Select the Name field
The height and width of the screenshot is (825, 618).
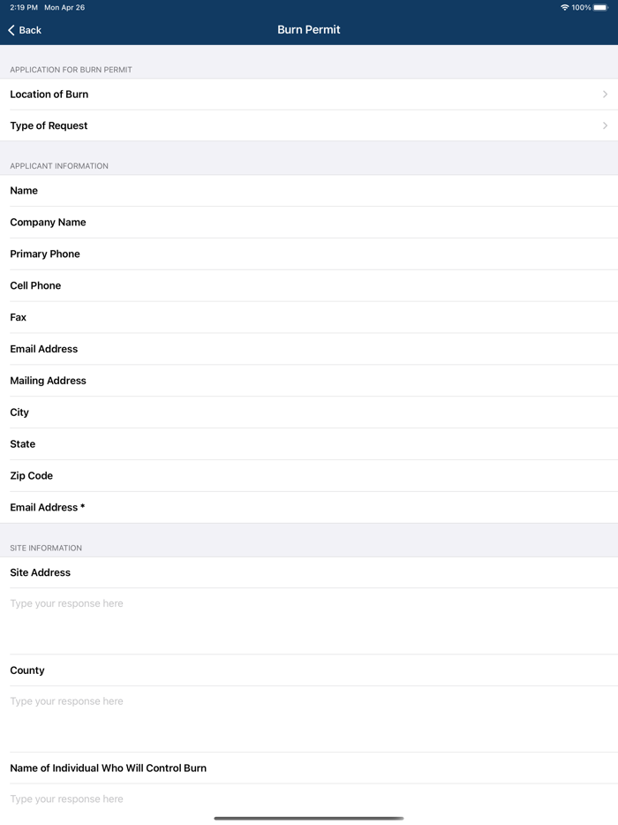click(x=309, y=190)
